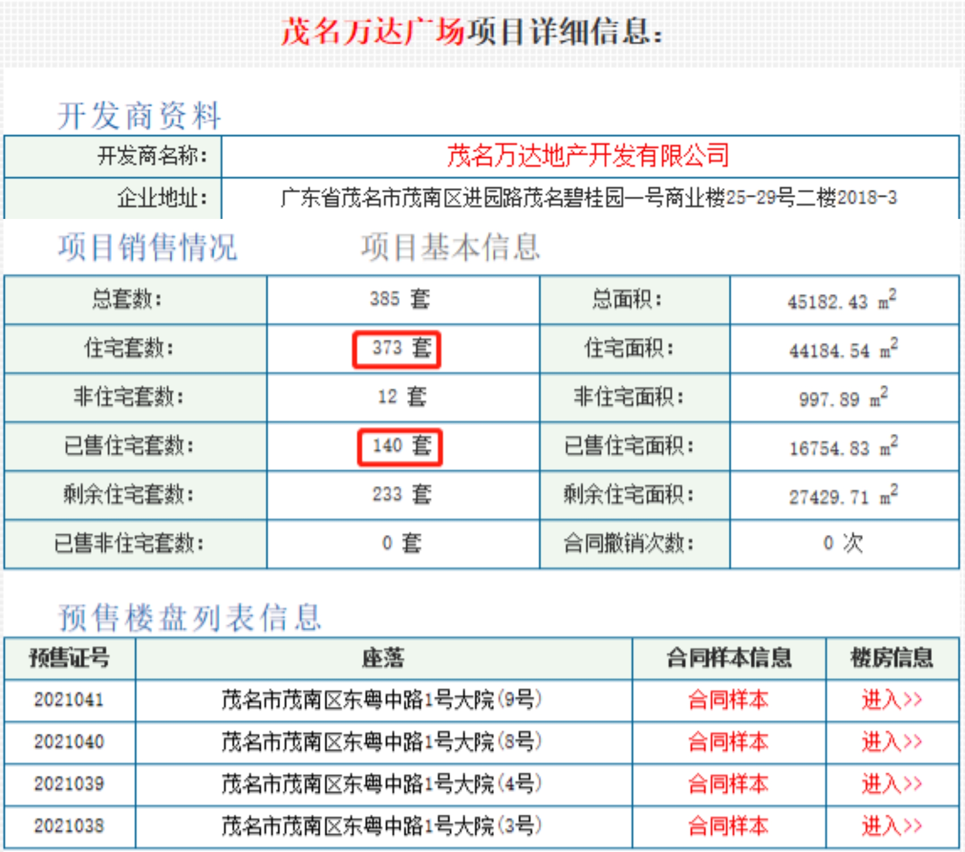The image size is (965, 852).
Task: Click sold residential units 140 套
Action: tap(402, 445)
